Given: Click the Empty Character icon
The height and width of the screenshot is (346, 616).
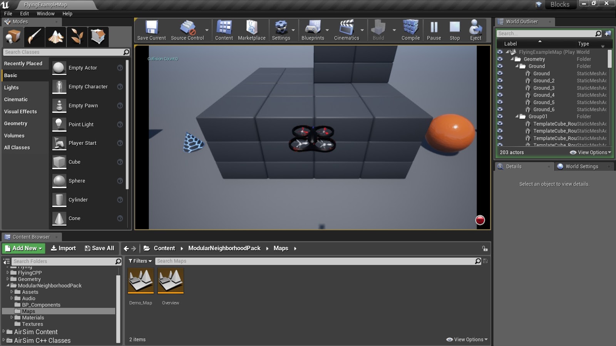Looking at the screenshot, I should (x=59, y=86).
